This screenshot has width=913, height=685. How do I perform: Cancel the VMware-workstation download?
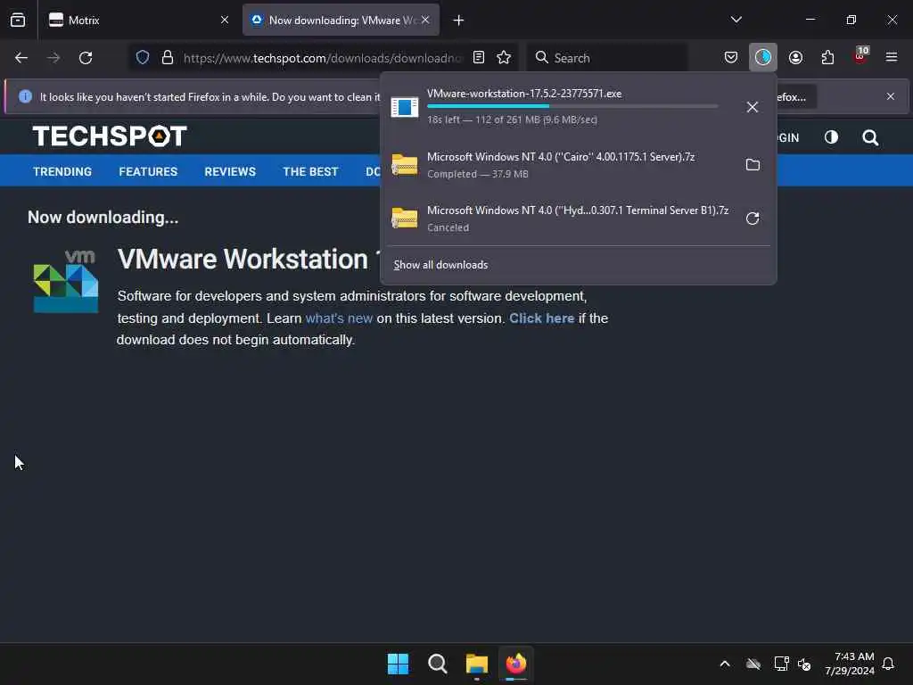point(753,107)
